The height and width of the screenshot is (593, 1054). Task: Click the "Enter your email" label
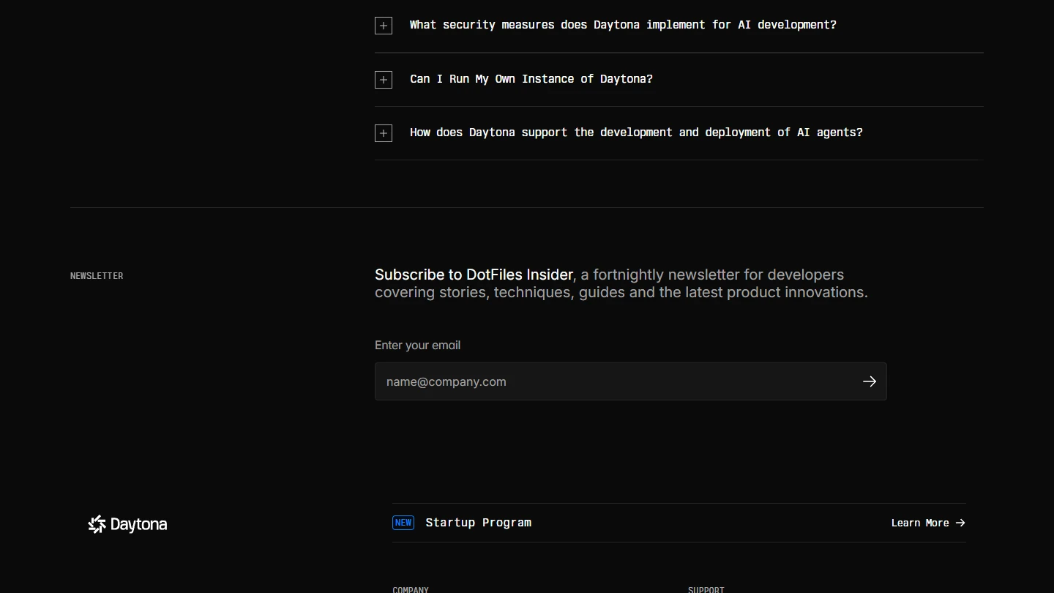417,346
